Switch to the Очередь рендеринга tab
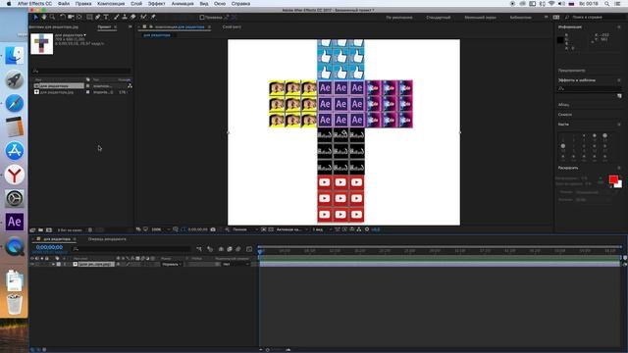Screen dimensions: 628x353 click(x=107, y=239)
